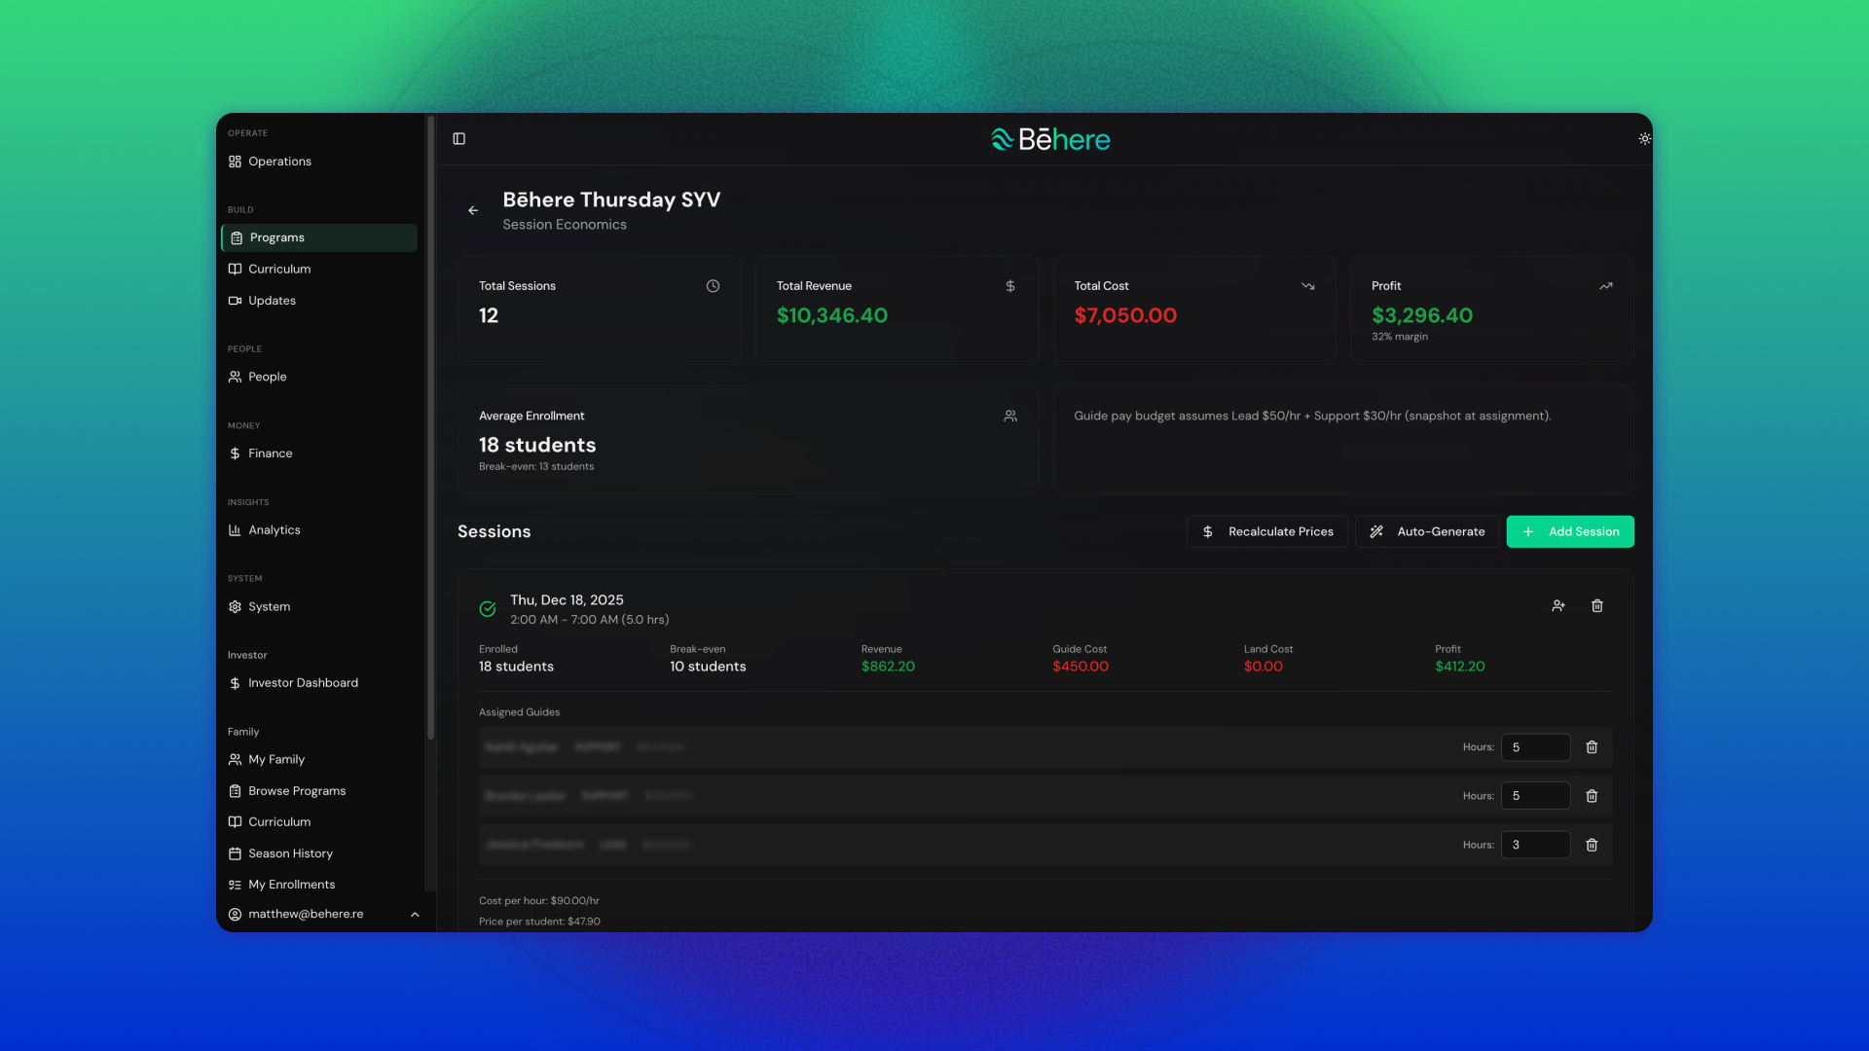Navigate back with the arrow beside Behere Thursday SYV
Screen dimensions: 1869x1051
click(473, 210)
